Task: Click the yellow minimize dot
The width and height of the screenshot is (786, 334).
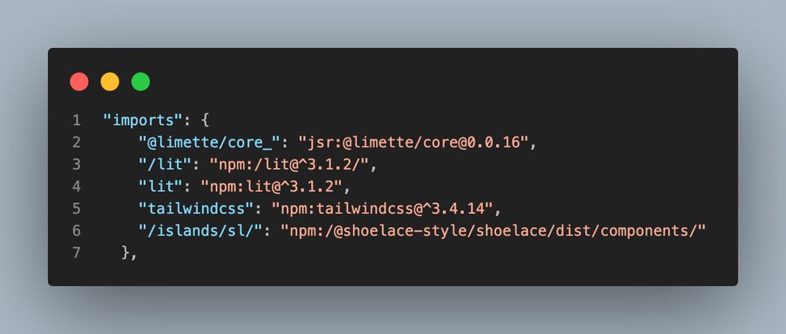Action: (110, 82)
